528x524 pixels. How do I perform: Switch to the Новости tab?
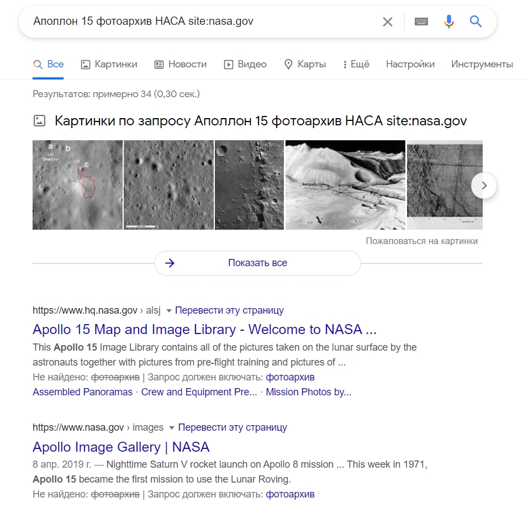[x=180, y=64]
